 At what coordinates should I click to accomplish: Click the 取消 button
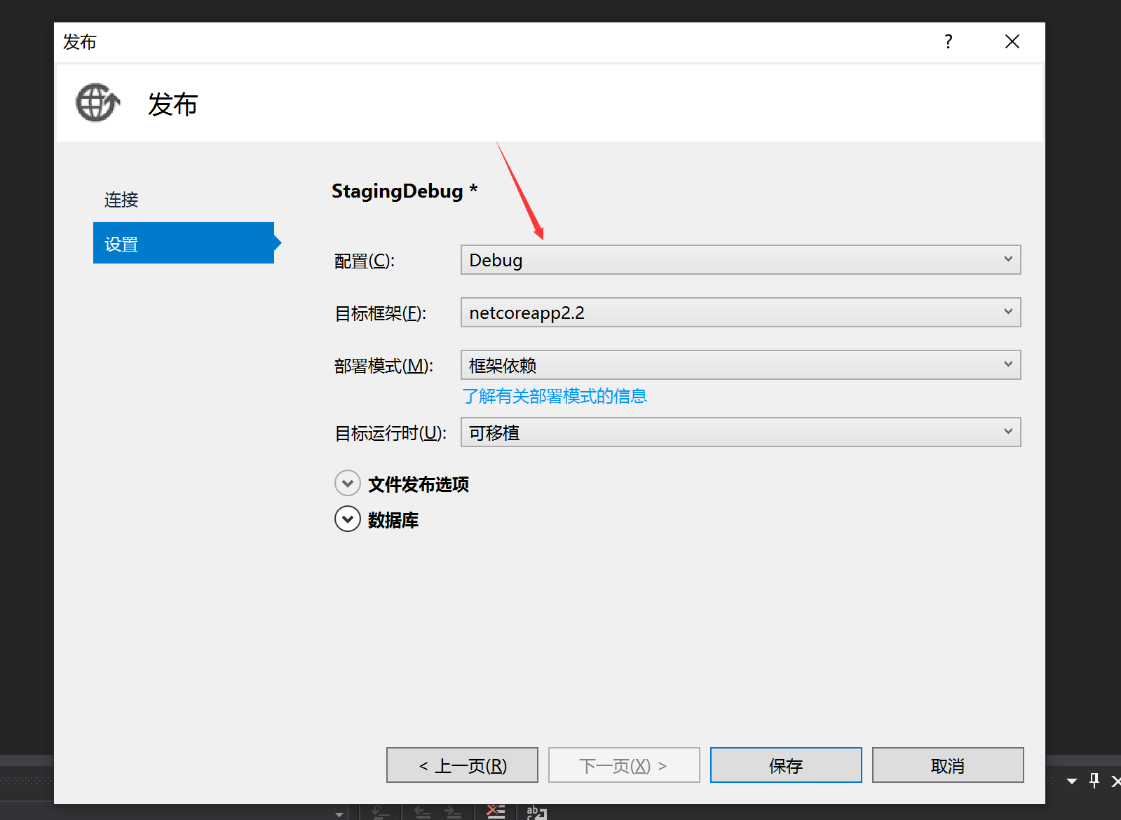pyautogui.click(x=947, y=765)
